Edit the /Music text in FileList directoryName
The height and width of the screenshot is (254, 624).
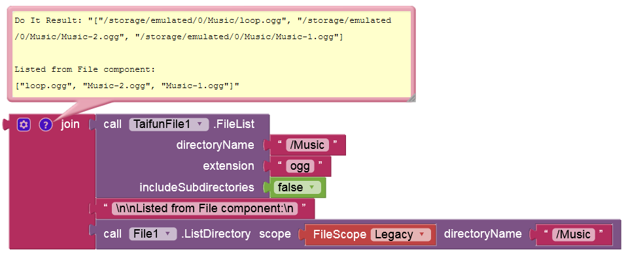click(307, 145)
